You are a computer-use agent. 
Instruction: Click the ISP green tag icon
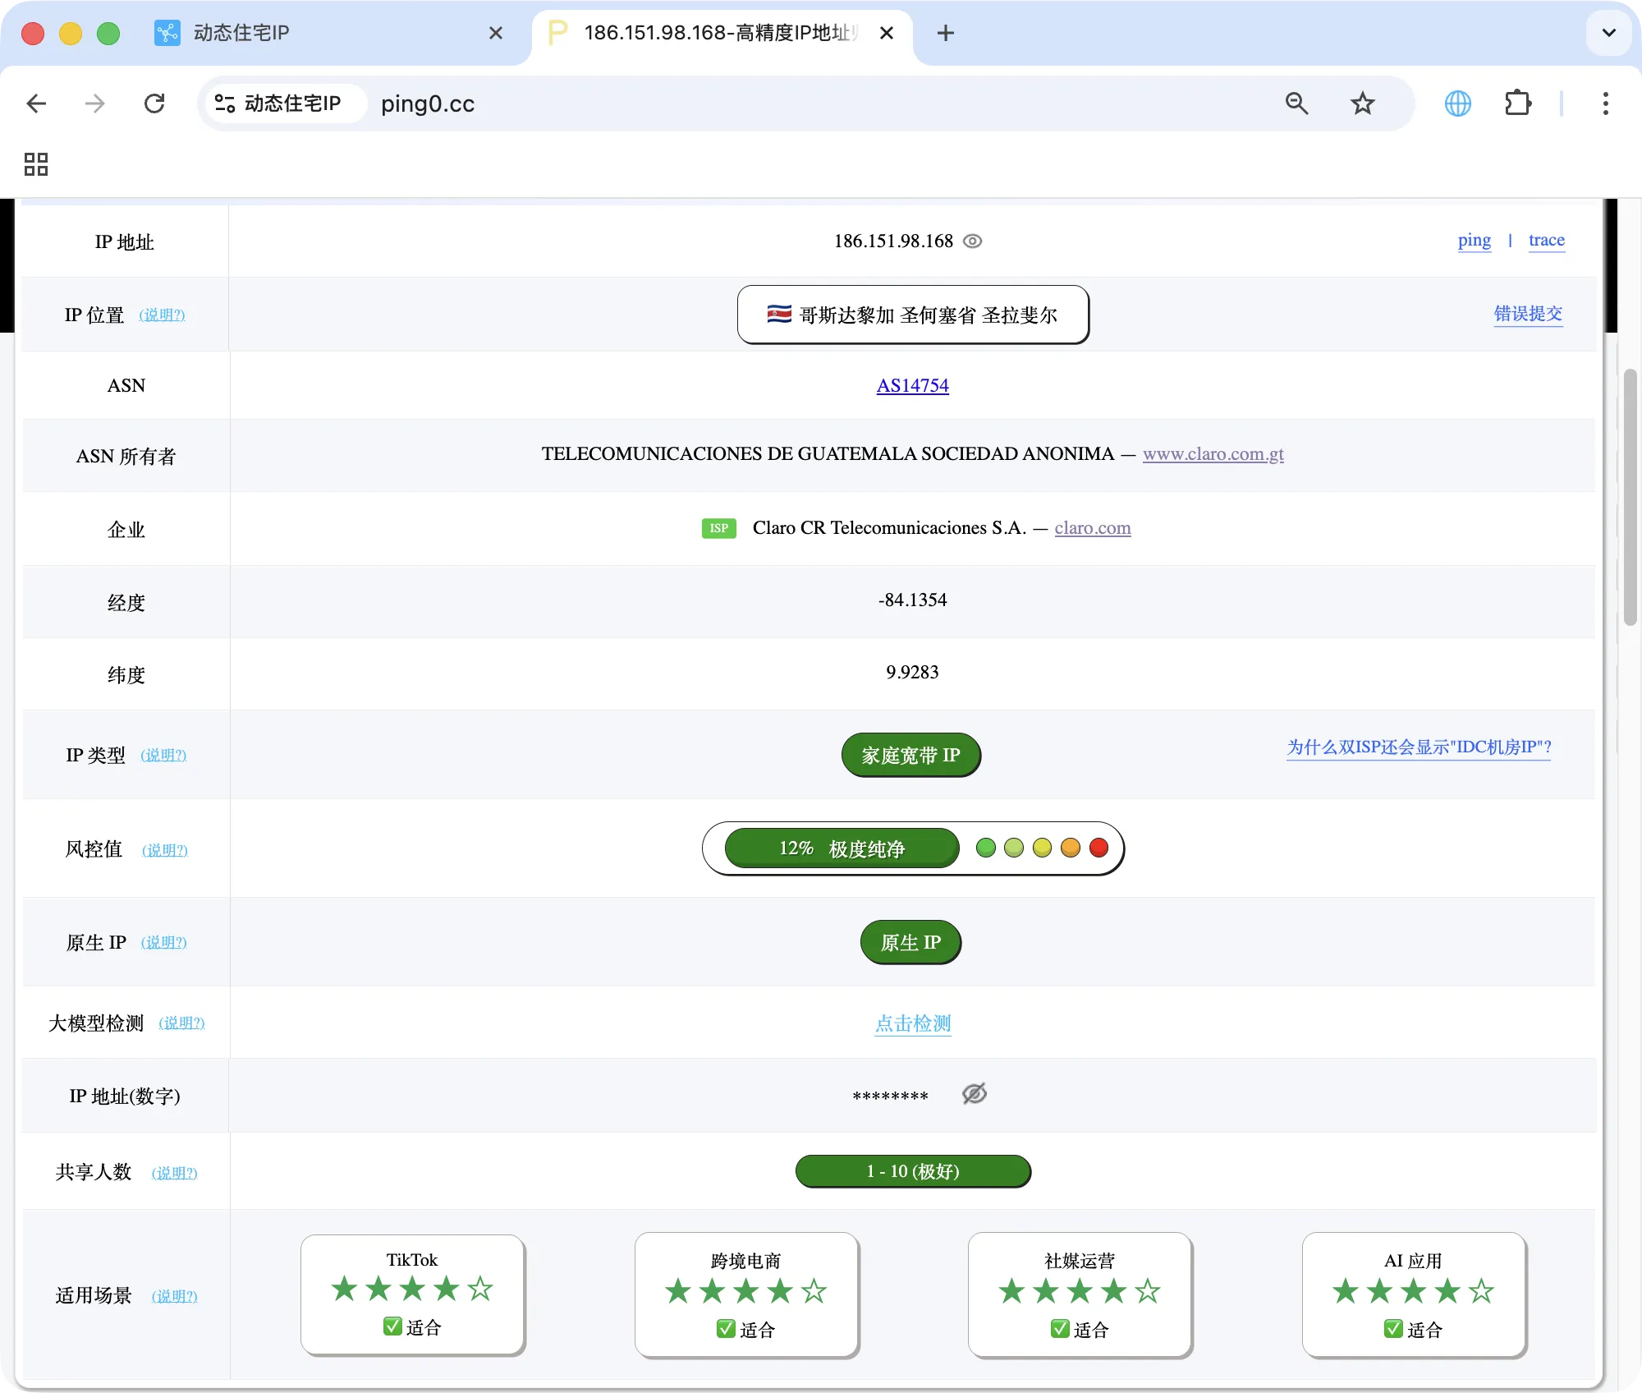click(x=719, y=528)
